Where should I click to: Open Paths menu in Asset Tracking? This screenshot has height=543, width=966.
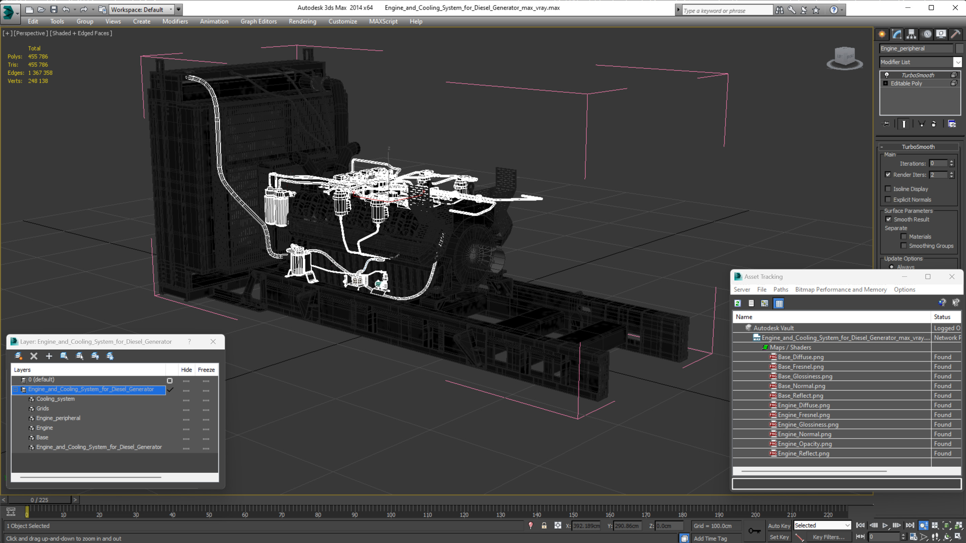point(781,289)
